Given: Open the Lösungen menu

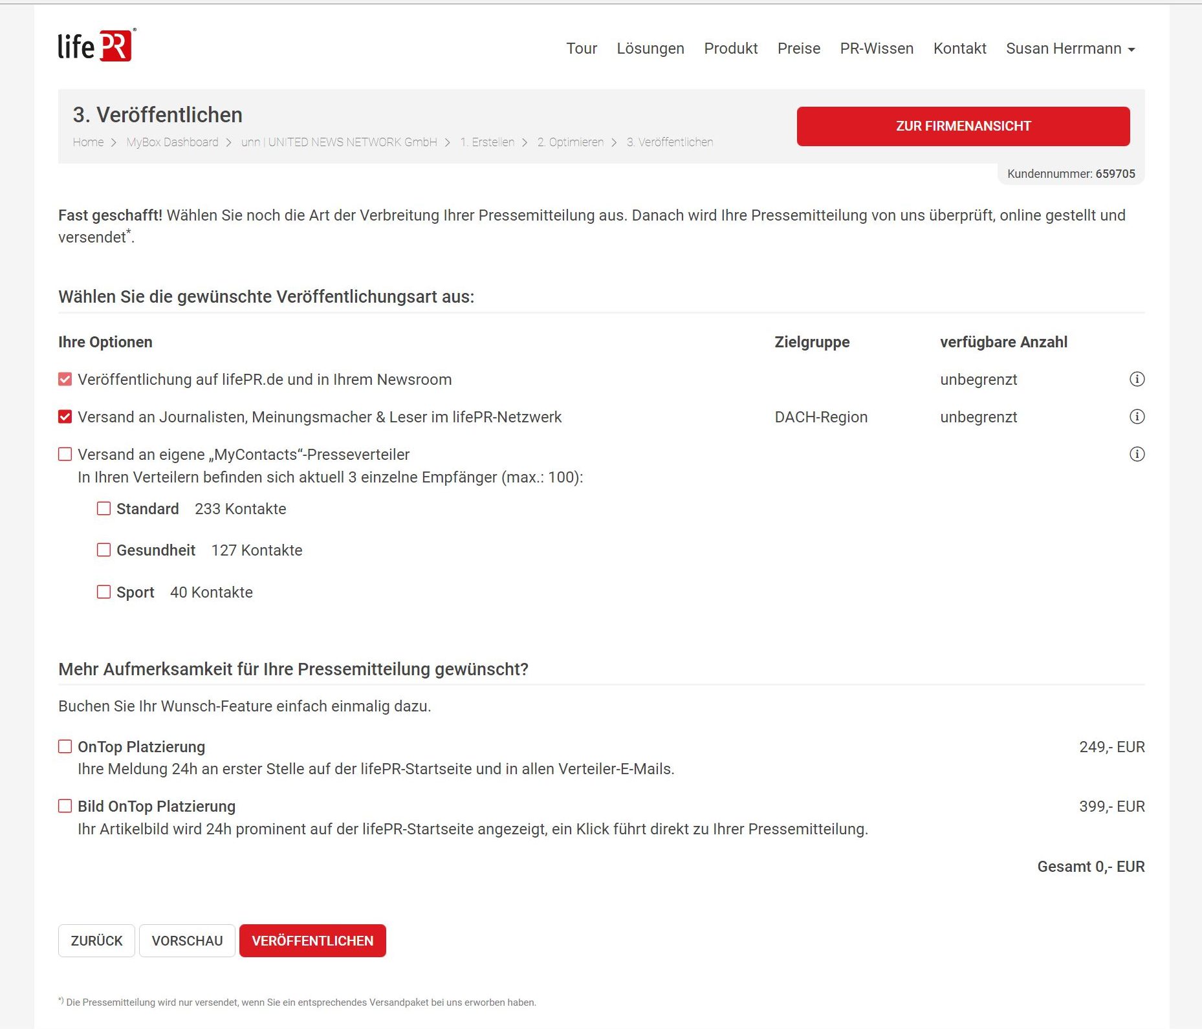Looking at the screenshot, I should (650, 49).
